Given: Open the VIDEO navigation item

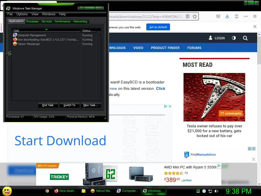Looking at the screenshot, I should pyautogui.click(x=138, y=48).
